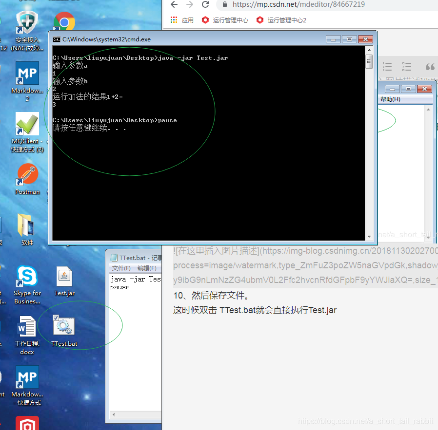Click Notepad horizontal scrollbar left arrow
Image resolution: width=438 pixels, height=430 pixels.
pos(114,415)
